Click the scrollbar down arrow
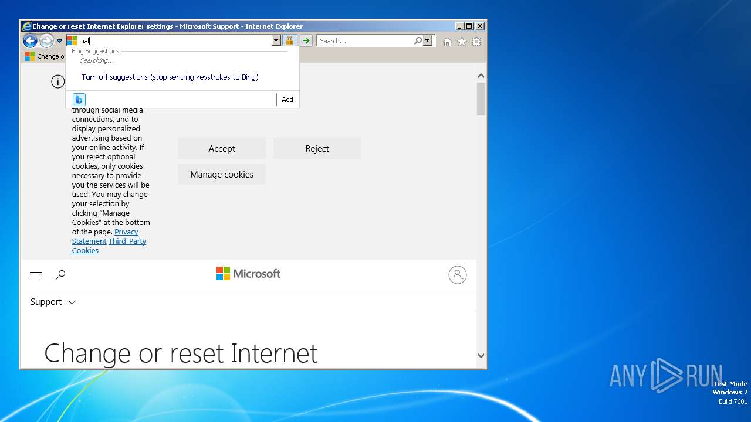 [481, 355]
